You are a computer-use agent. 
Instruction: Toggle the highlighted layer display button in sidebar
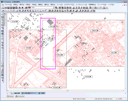coord(2,75)
